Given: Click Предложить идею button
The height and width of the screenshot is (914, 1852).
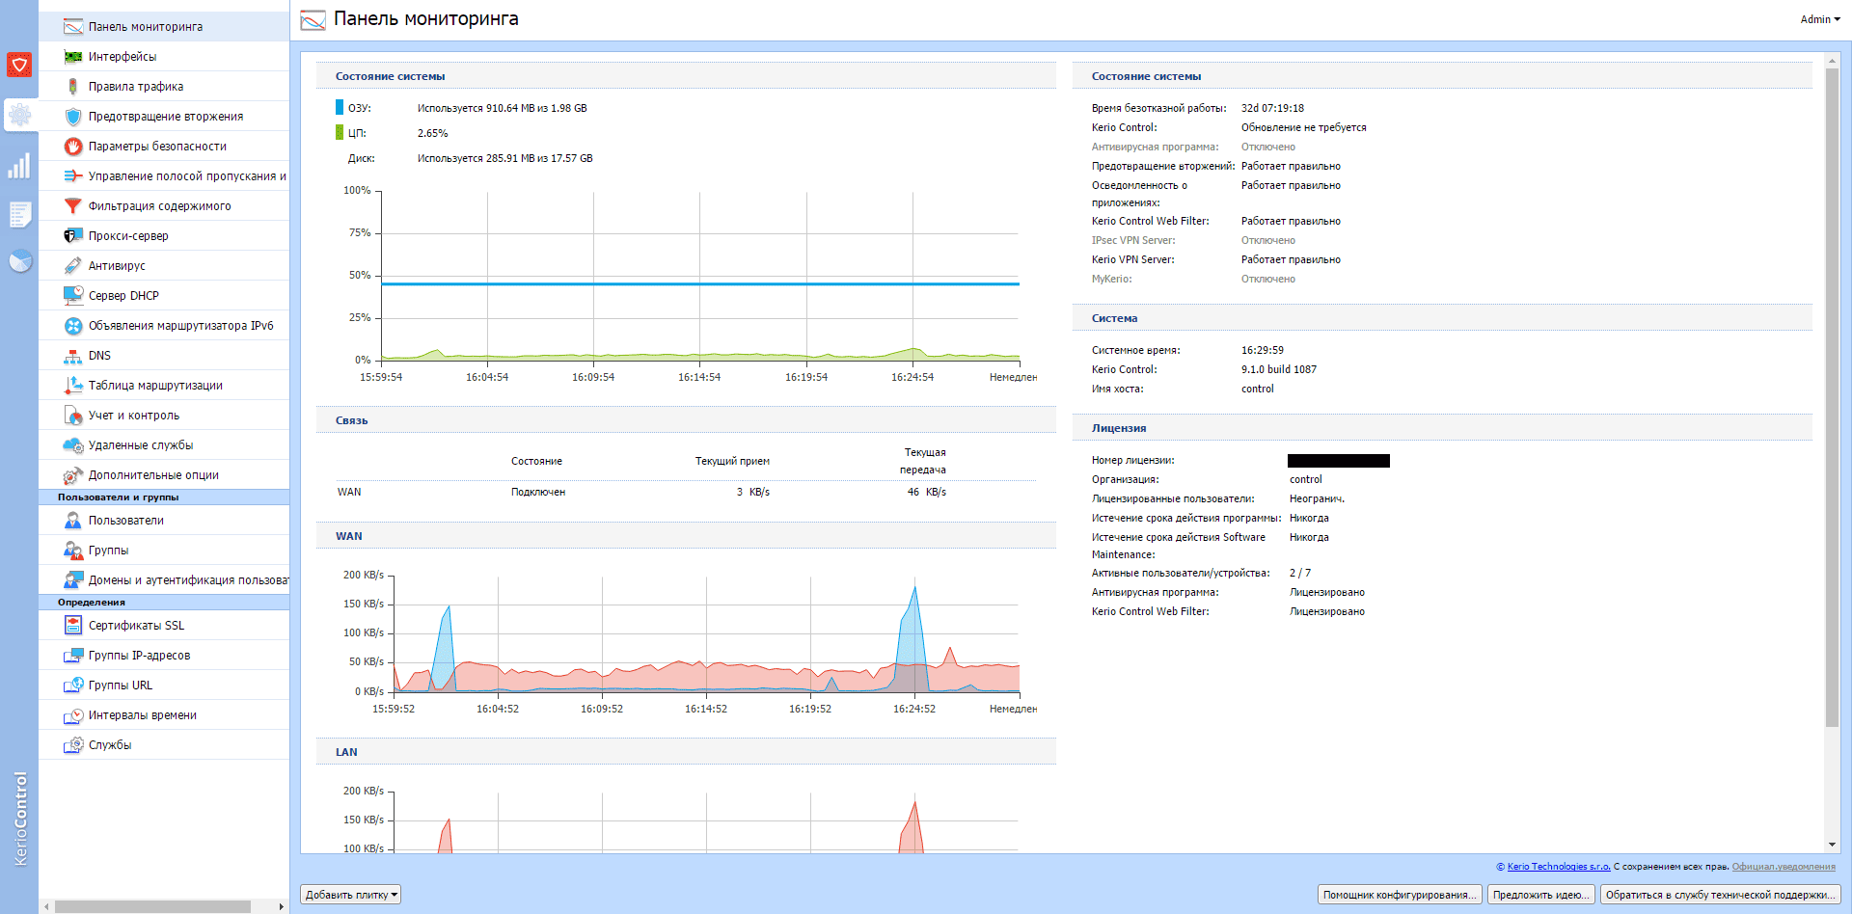Looking at the screenshot, I should pos(1540,895).
